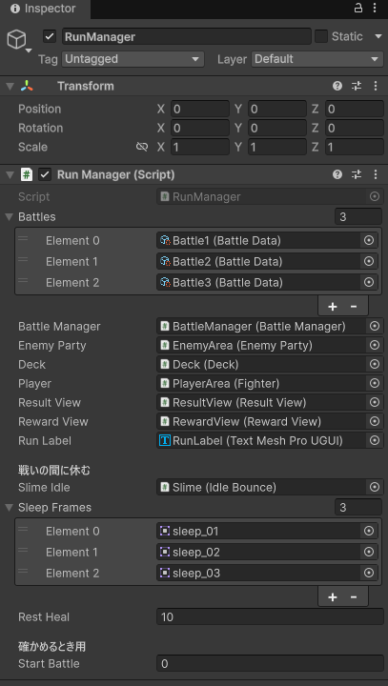The image size is (388, 686).
Task: Click the Rest Heal value field
Action: (x=270, y=617)
